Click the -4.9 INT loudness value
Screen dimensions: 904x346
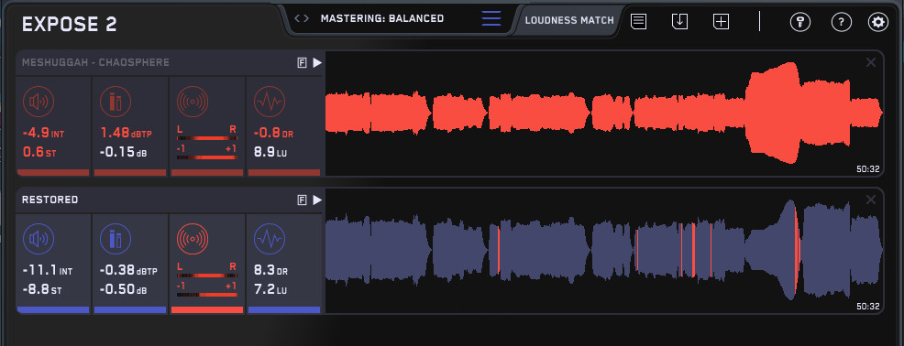(x=44, y=134)
